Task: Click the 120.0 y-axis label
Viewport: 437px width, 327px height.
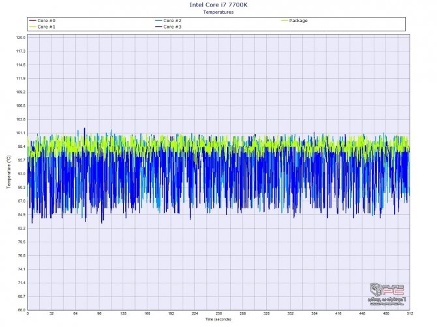Action: tap(21, 38)
